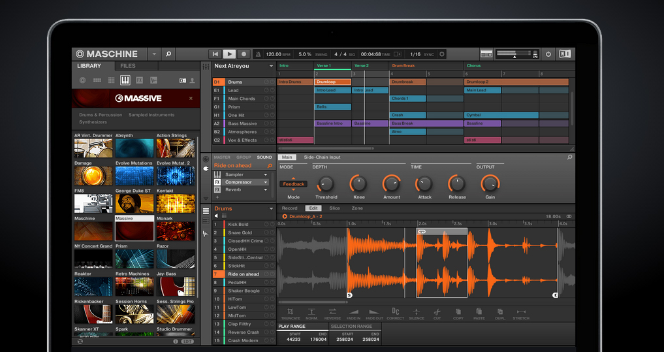Toggle the follow playhead icon next to TIME

click(397, 54)
